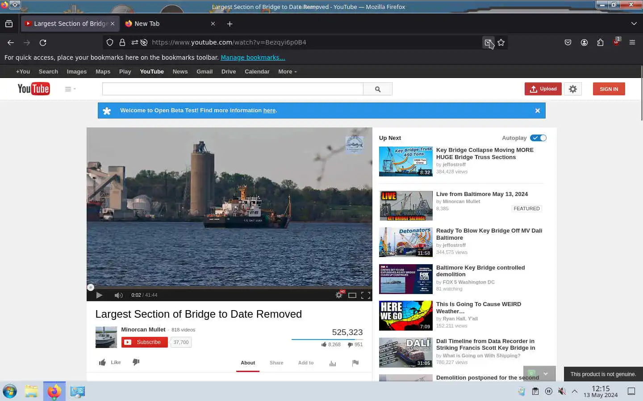Click the Manage bookmarks link
This screenshot has height=401, width=643.
click(253, 57)
